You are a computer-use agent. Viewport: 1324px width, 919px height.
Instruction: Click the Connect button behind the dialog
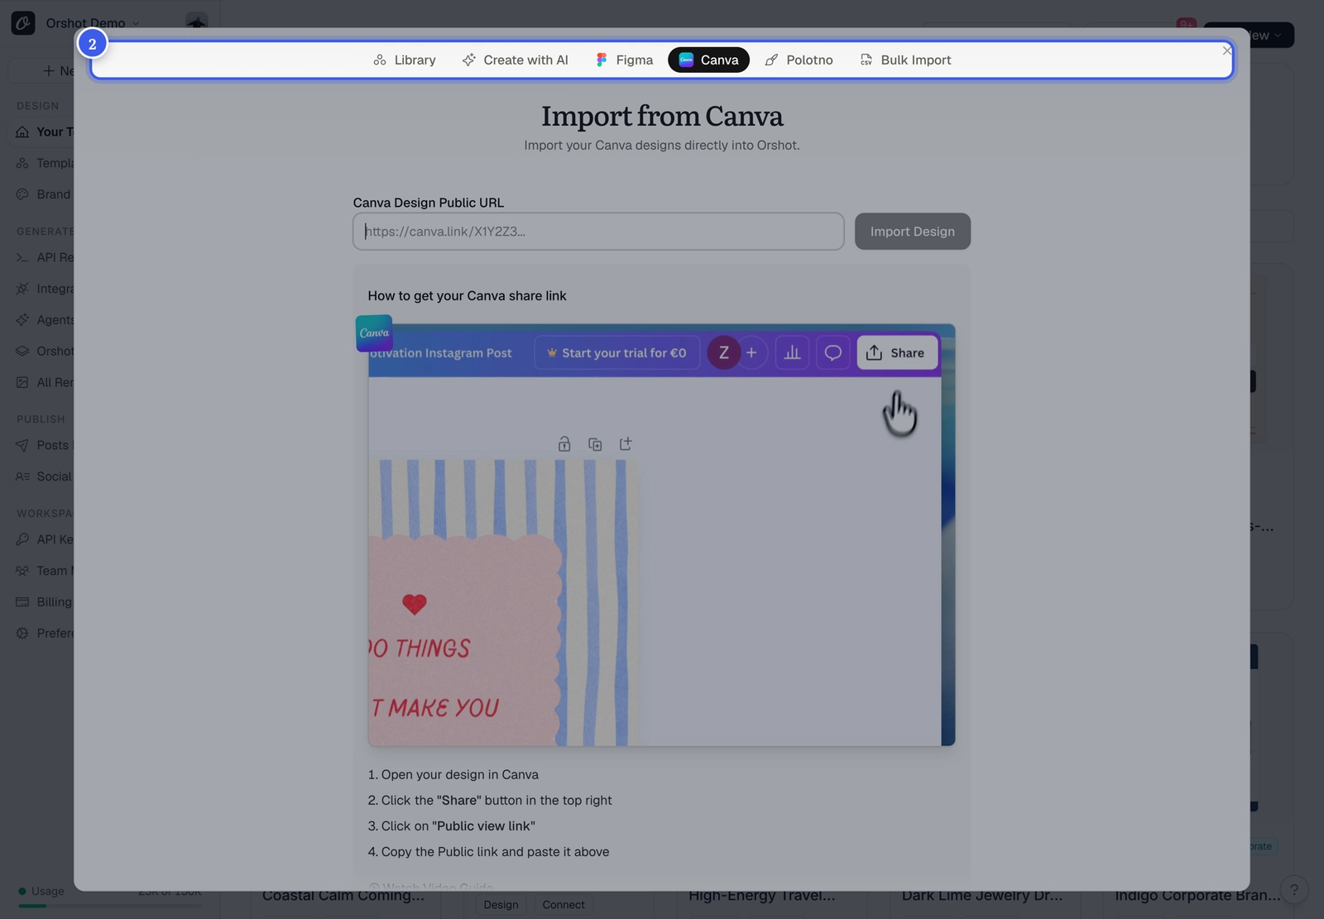(x=564, y=905)
